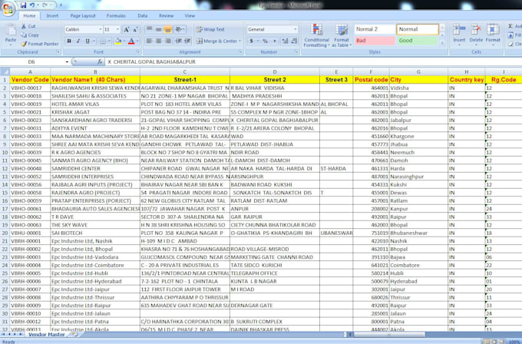Expand the font size dropdown

[117, 29]
